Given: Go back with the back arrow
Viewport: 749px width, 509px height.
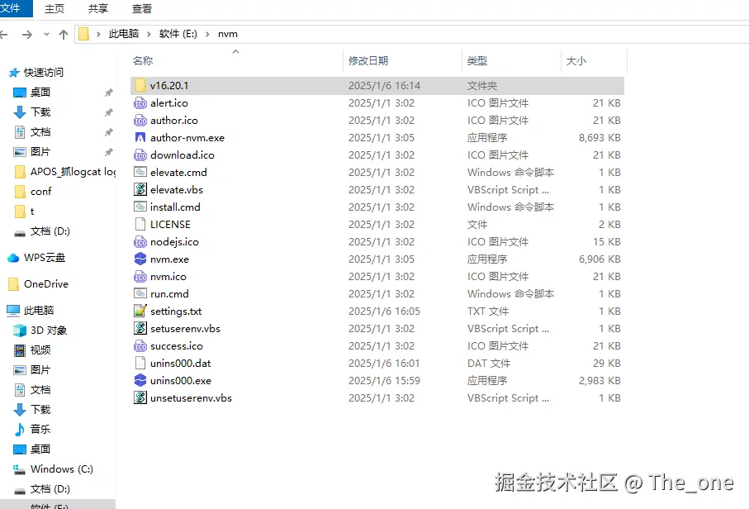Looking at the screenshot, I should pyautogui.click(x=4, y=35).
